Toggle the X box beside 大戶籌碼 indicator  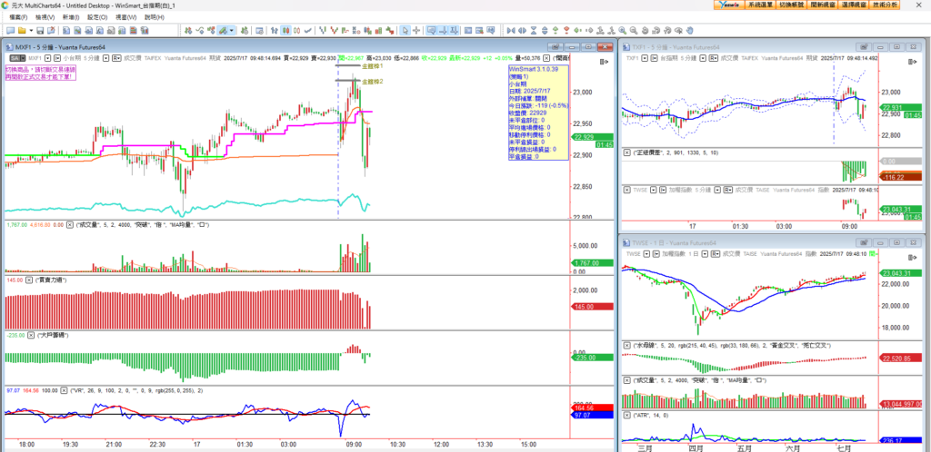[x=29, y=335]
